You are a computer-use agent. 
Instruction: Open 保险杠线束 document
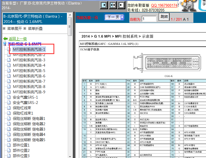tap(22, 108)
